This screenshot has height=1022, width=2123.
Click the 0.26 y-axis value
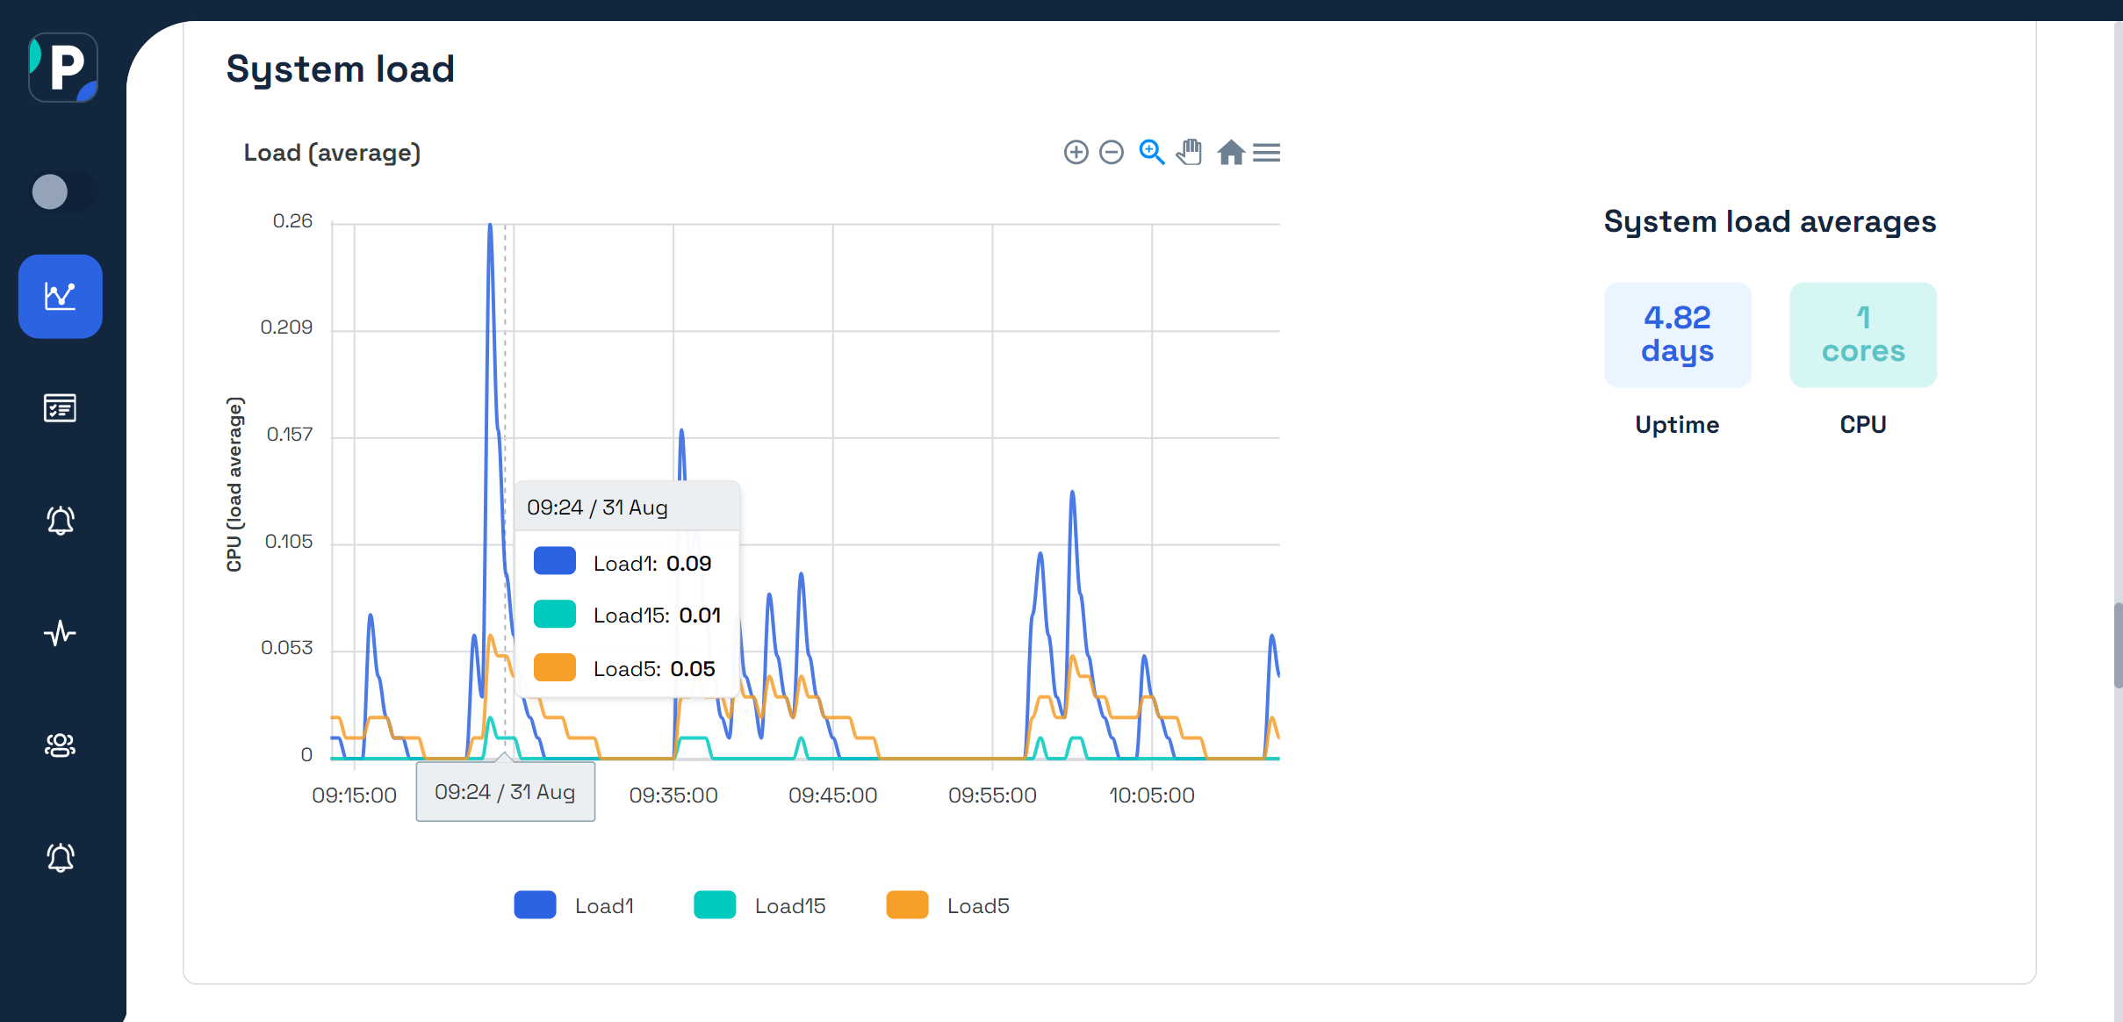point(292,221)
